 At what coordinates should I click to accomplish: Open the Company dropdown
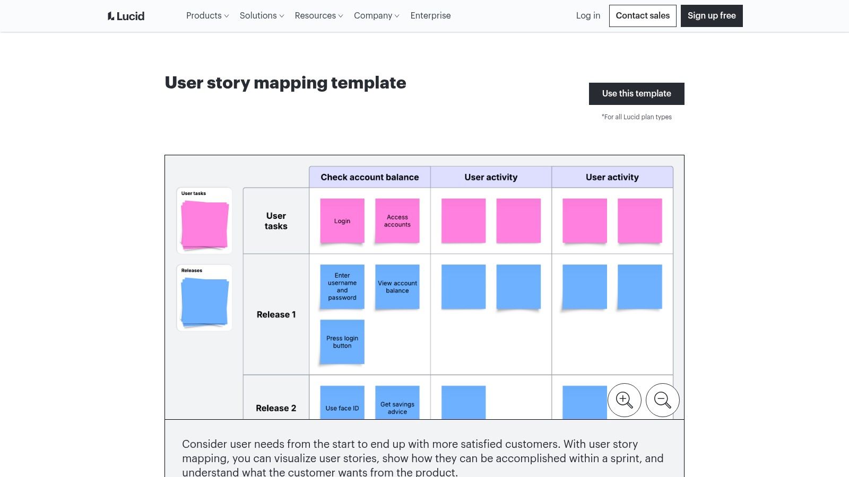(x=376, y=16)
